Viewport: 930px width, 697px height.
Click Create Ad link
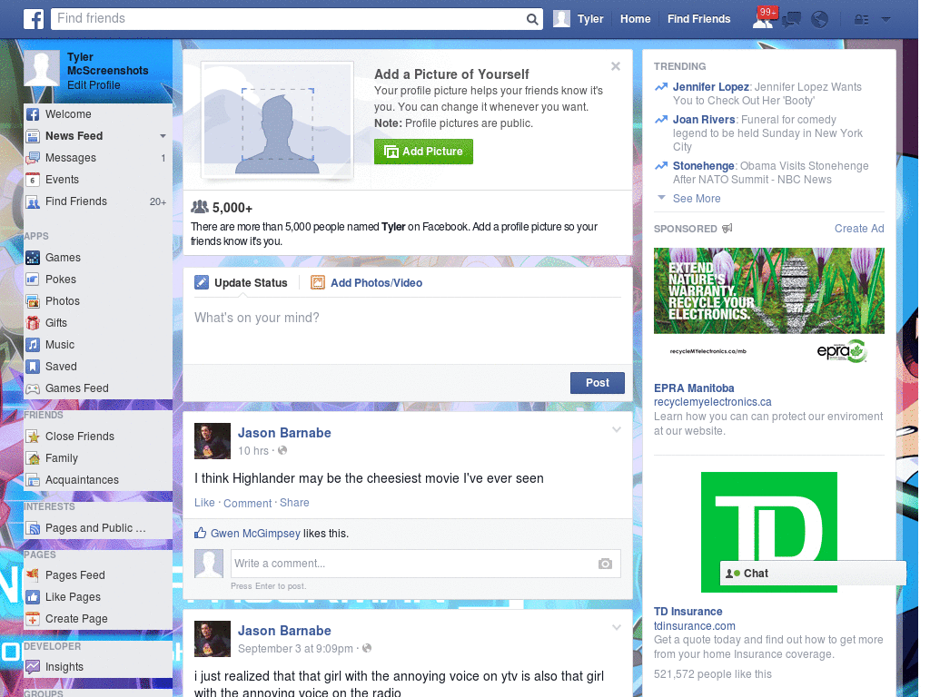[859, 229]
